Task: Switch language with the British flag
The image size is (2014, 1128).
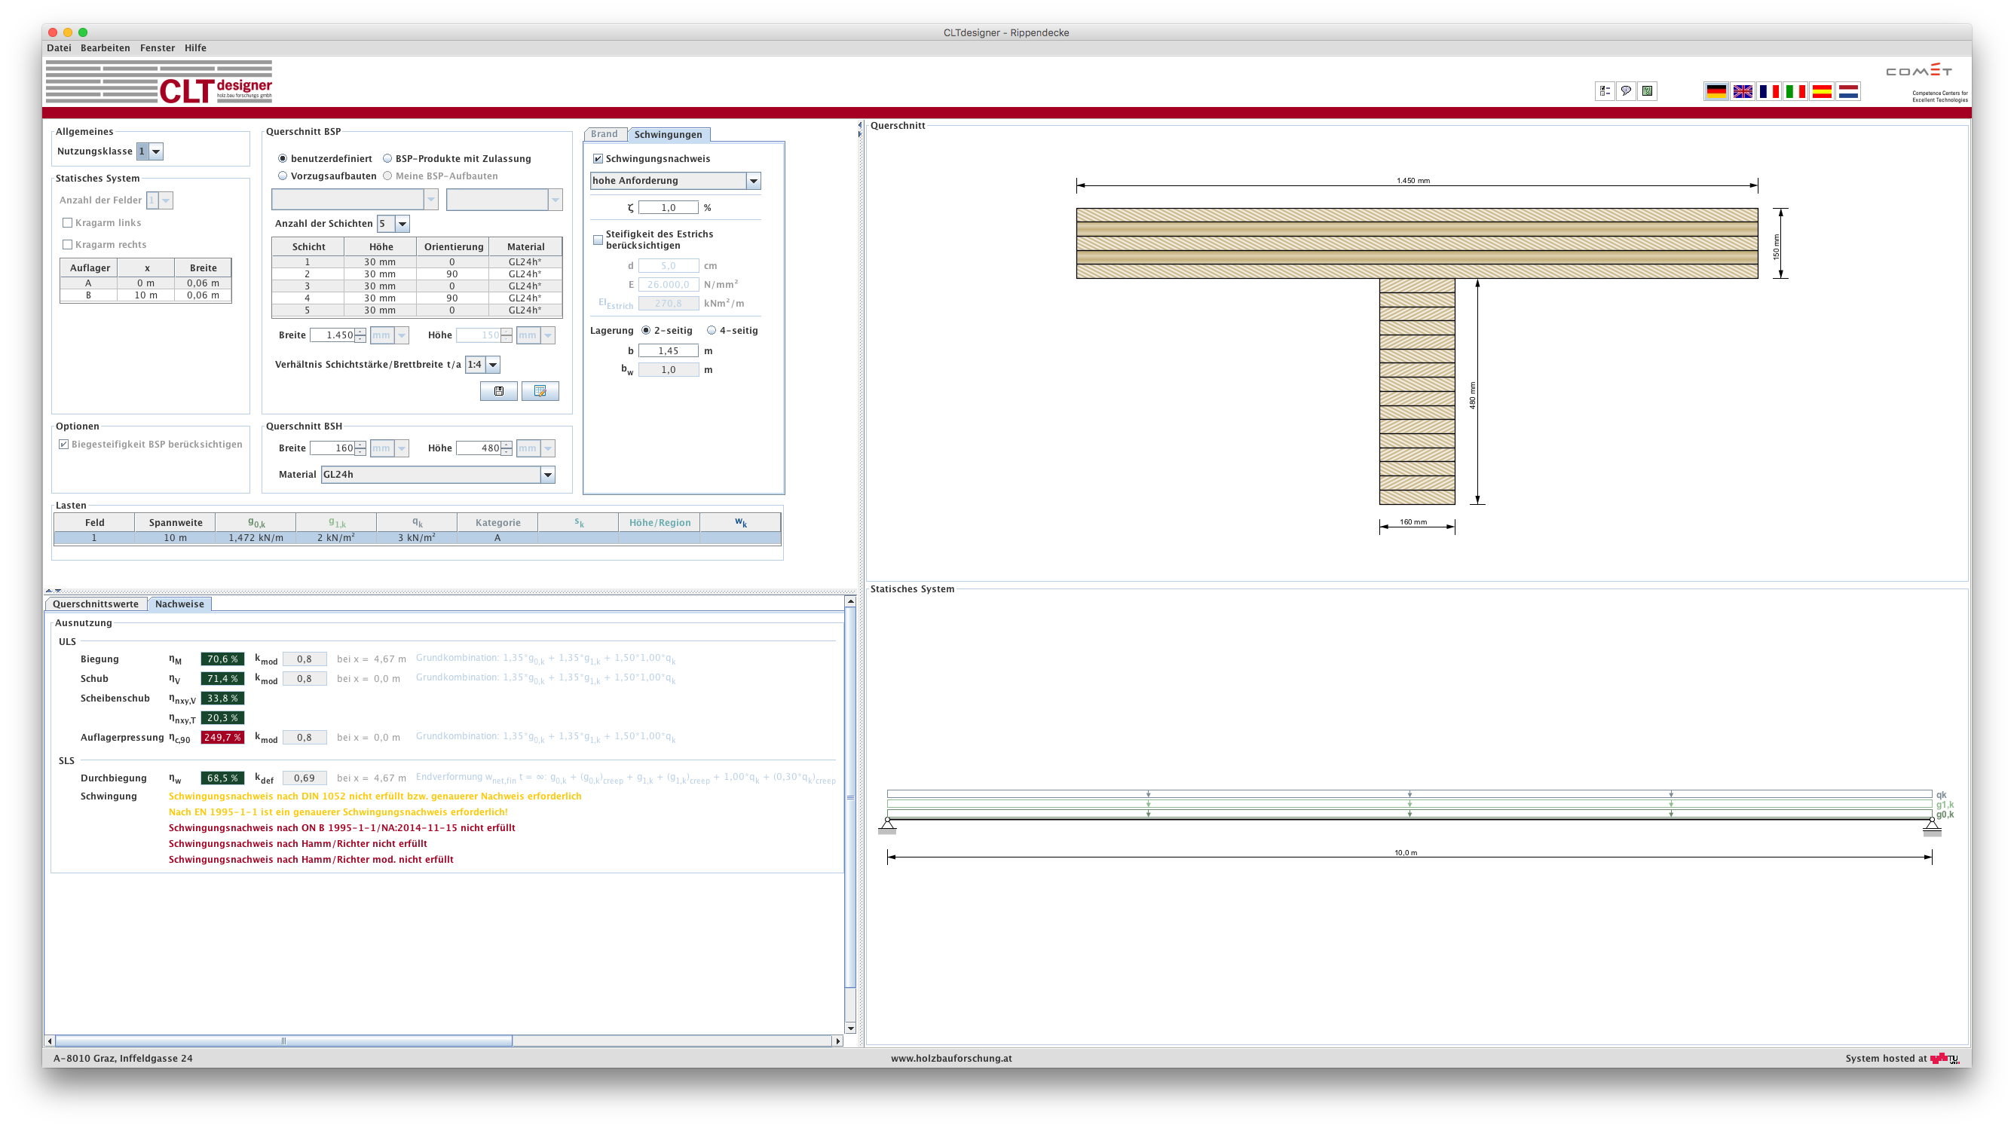Action: 1742,91
